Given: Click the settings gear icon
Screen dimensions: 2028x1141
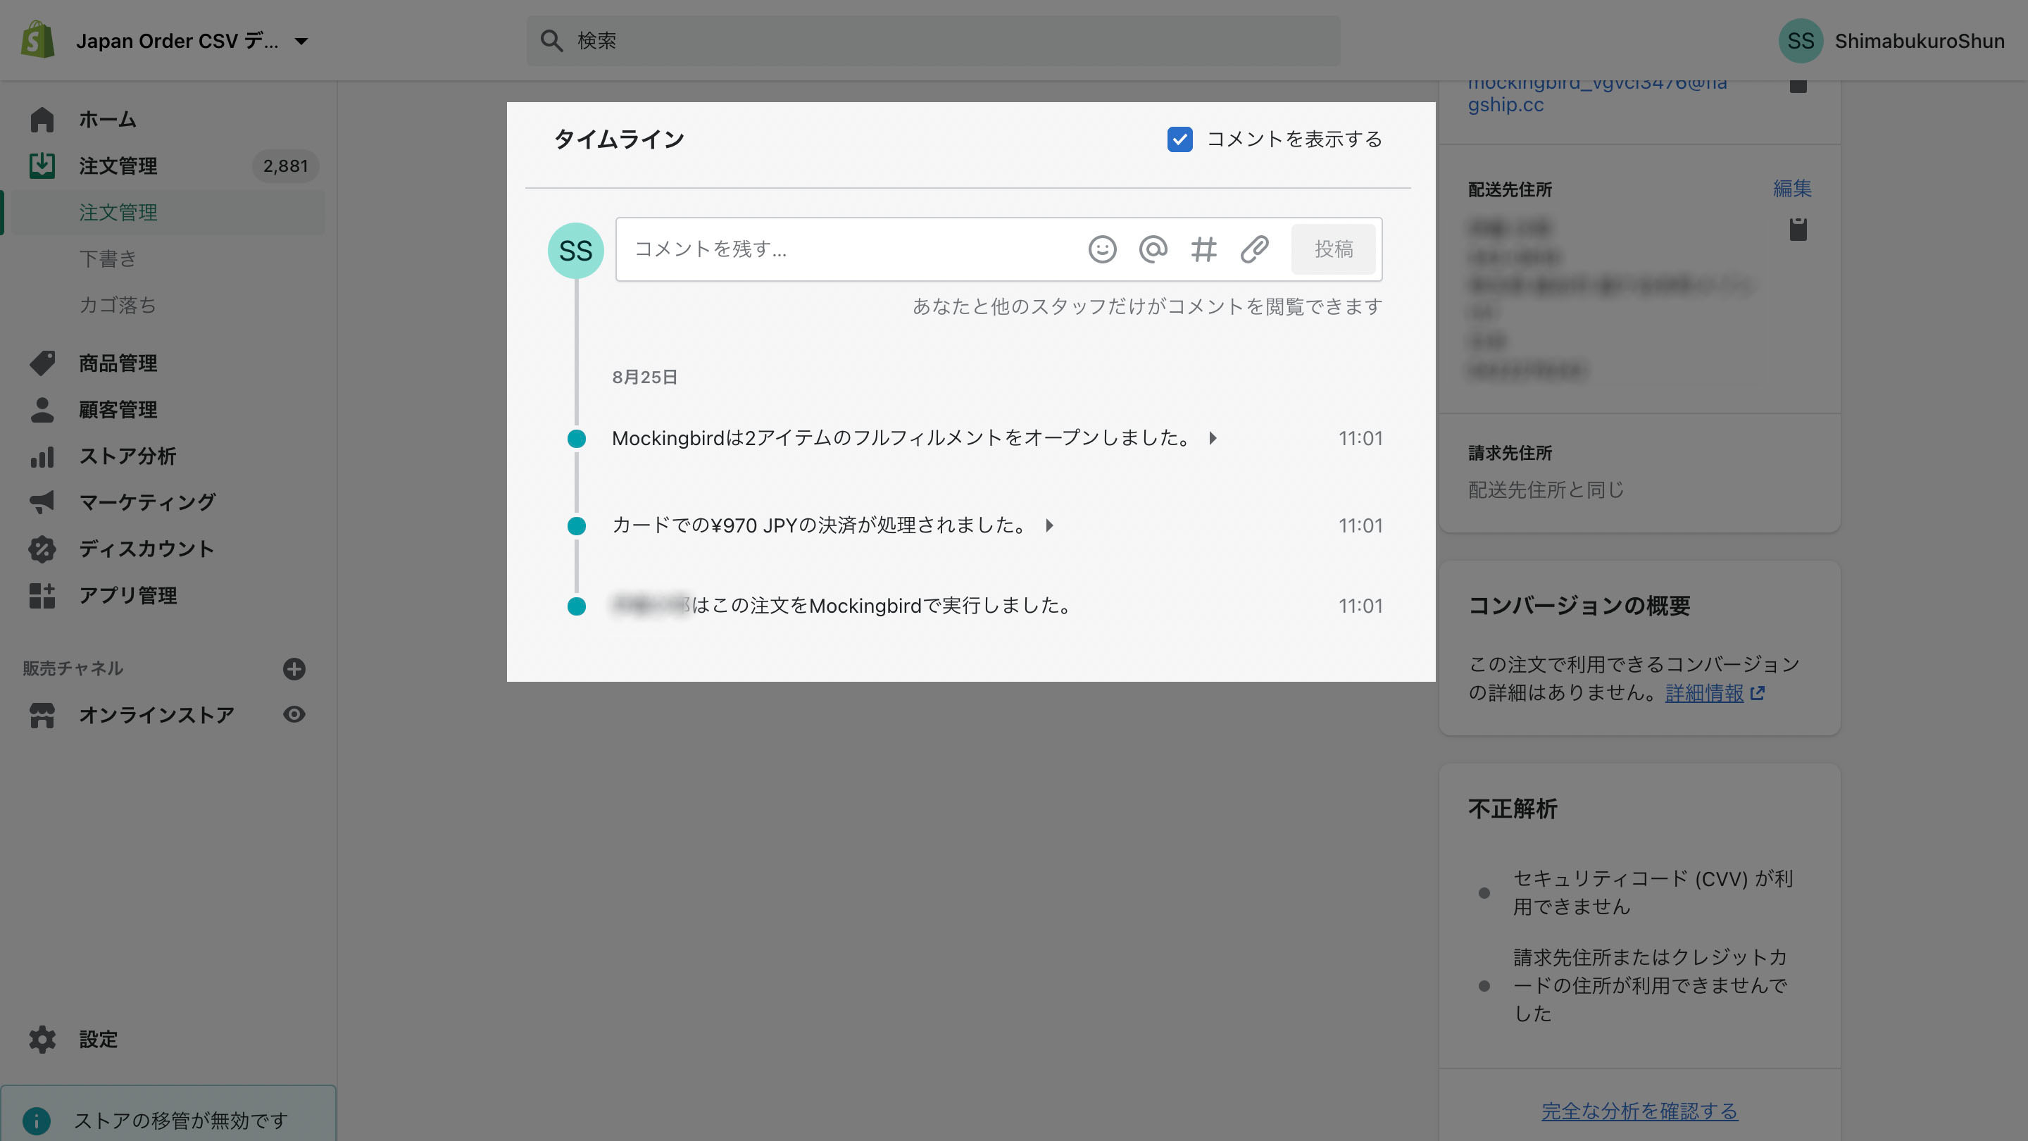Looking at the screenshot, I should [x=42, y=1040].
